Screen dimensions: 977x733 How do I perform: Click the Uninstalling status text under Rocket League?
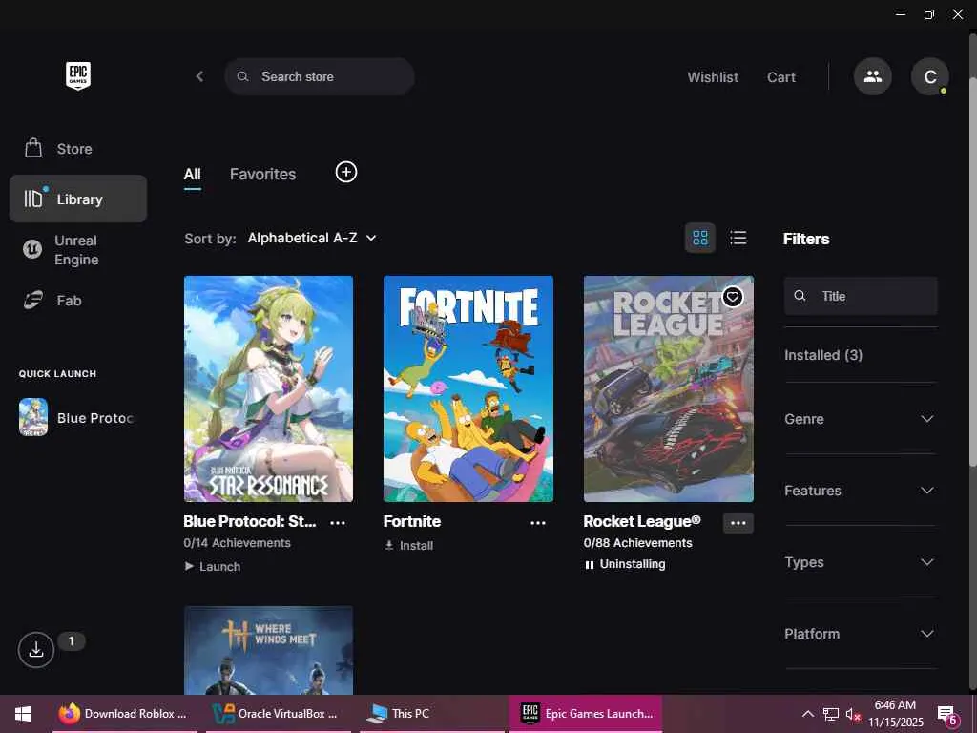point(633,564)
